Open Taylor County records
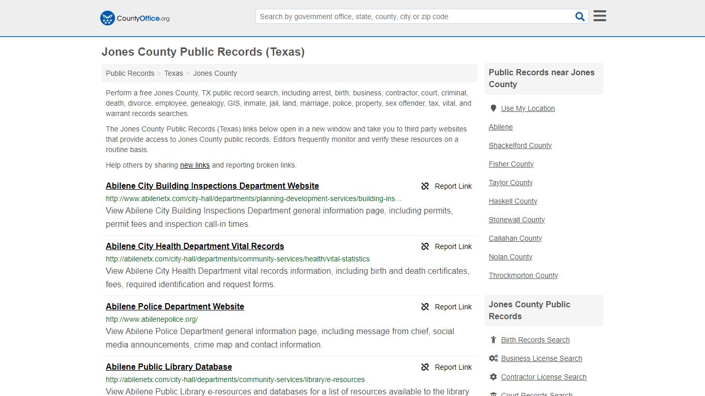This screenshot has width=705, height=396. pos(510,183)
